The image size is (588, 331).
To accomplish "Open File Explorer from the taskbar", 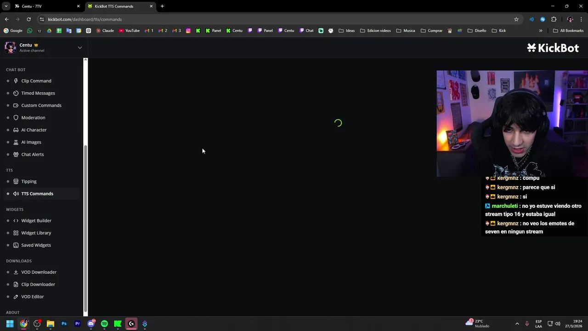I will point(51,324).
